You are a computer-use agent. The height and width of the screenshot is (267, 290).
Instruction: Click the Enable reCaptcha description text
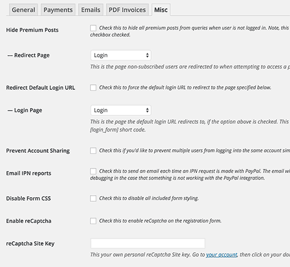160,221
